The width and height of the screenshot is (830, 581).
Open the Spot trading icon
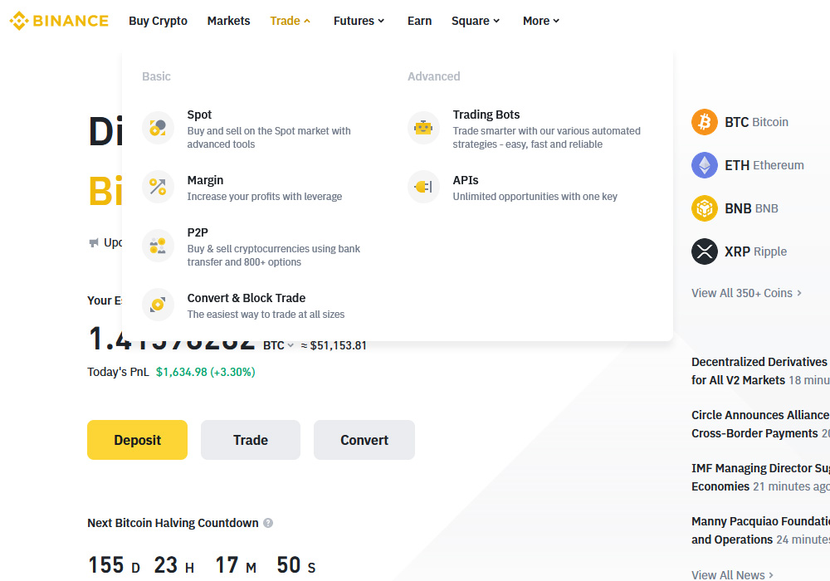click(158, 128)
